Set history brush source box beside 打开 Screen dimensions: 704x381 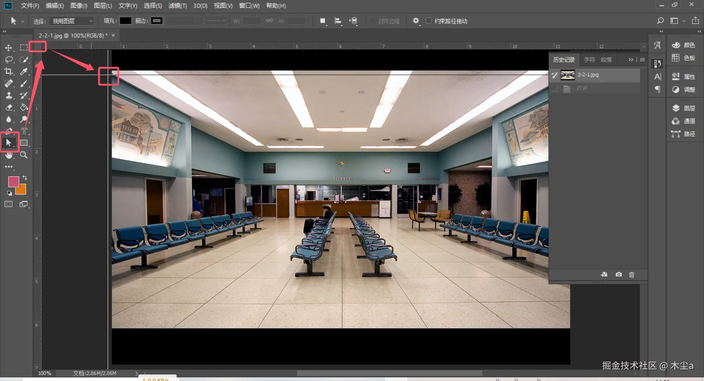coord(554,89)
